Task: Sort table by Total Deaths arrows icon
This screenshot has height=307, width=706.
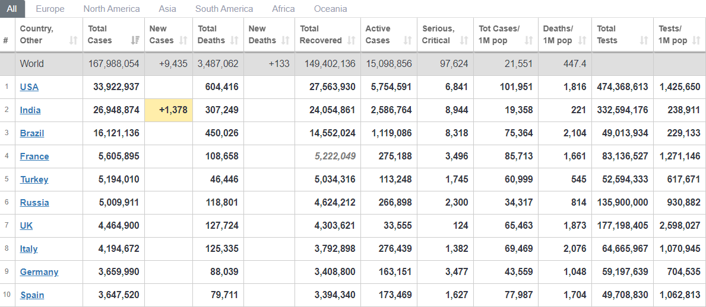Action: [x=234, y=41]
